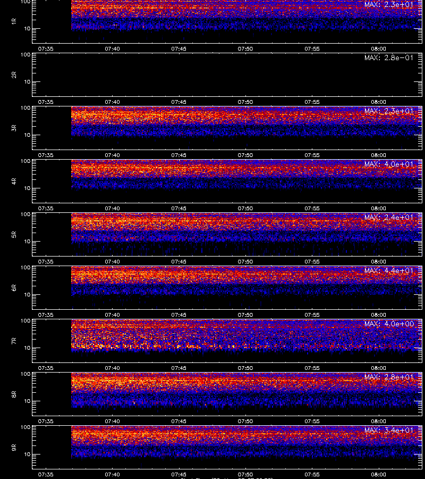The image size is (425, 479).
Task: Select MAX: 4.0e+01 text in panel 4R
Action: coord(389,164)
